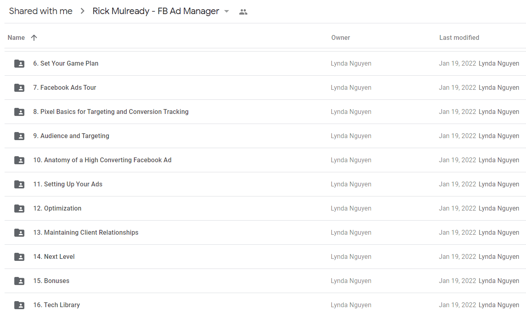Click modifier Lynda Nguyen in the Pixel Basics row
Screen dimensions: 526x314
click(x=499, y=112)
